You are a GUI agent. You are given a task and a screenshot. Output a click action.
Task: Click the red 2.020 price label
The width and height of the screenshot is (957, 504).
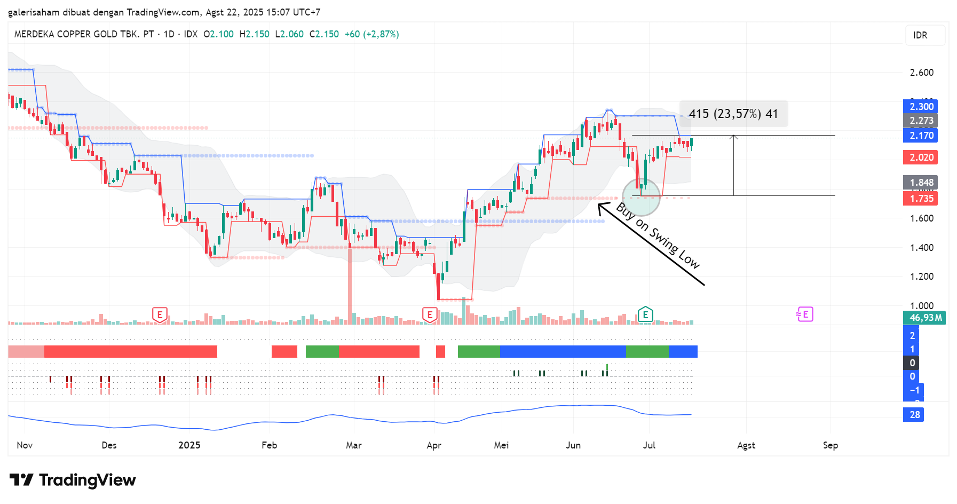coord(921,157)
